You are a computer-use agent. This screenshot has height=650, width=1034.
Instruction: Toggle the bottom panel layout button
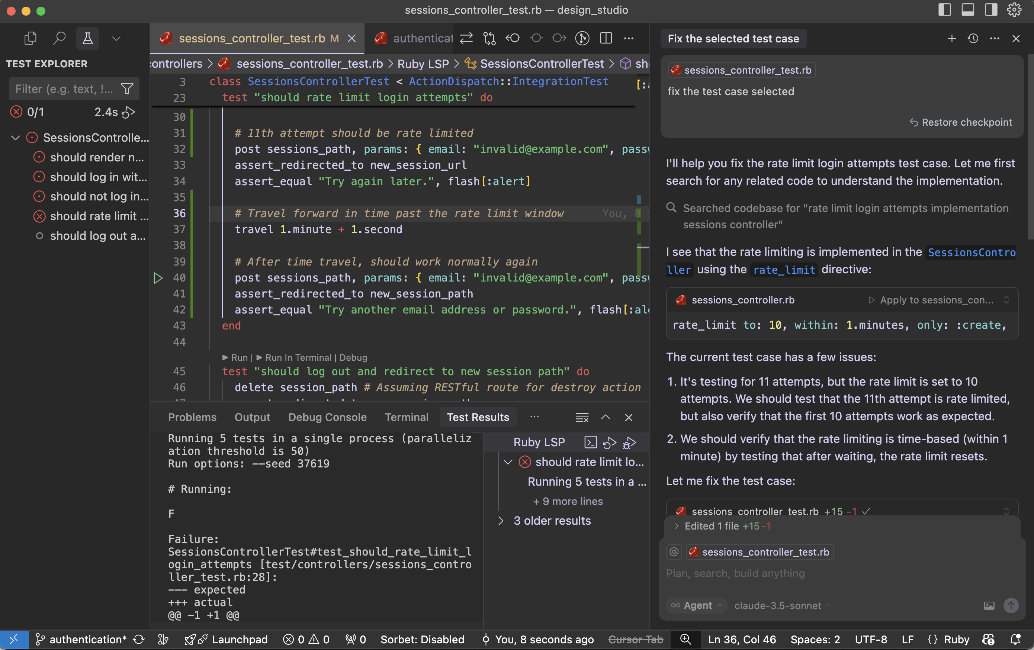967,10
